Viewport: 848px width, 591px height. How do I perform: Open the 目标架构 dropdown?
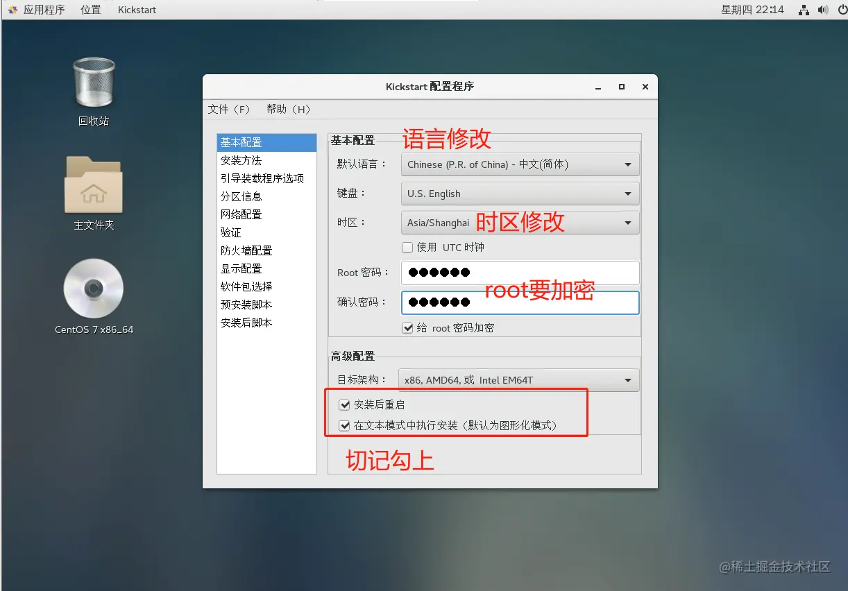(x=520, y=379)
